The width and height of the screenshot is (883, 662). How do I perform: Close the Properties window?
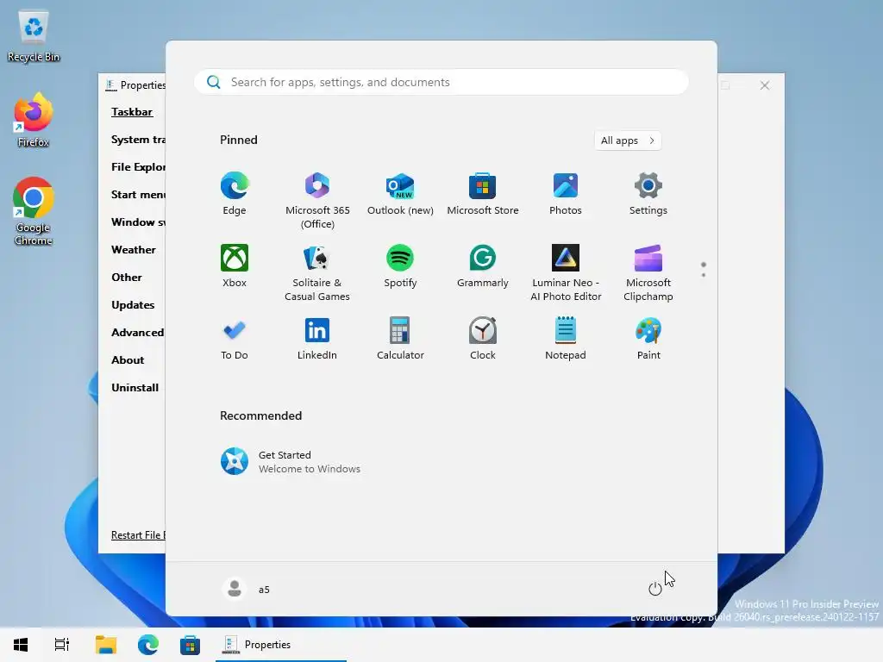coord(764,85)
